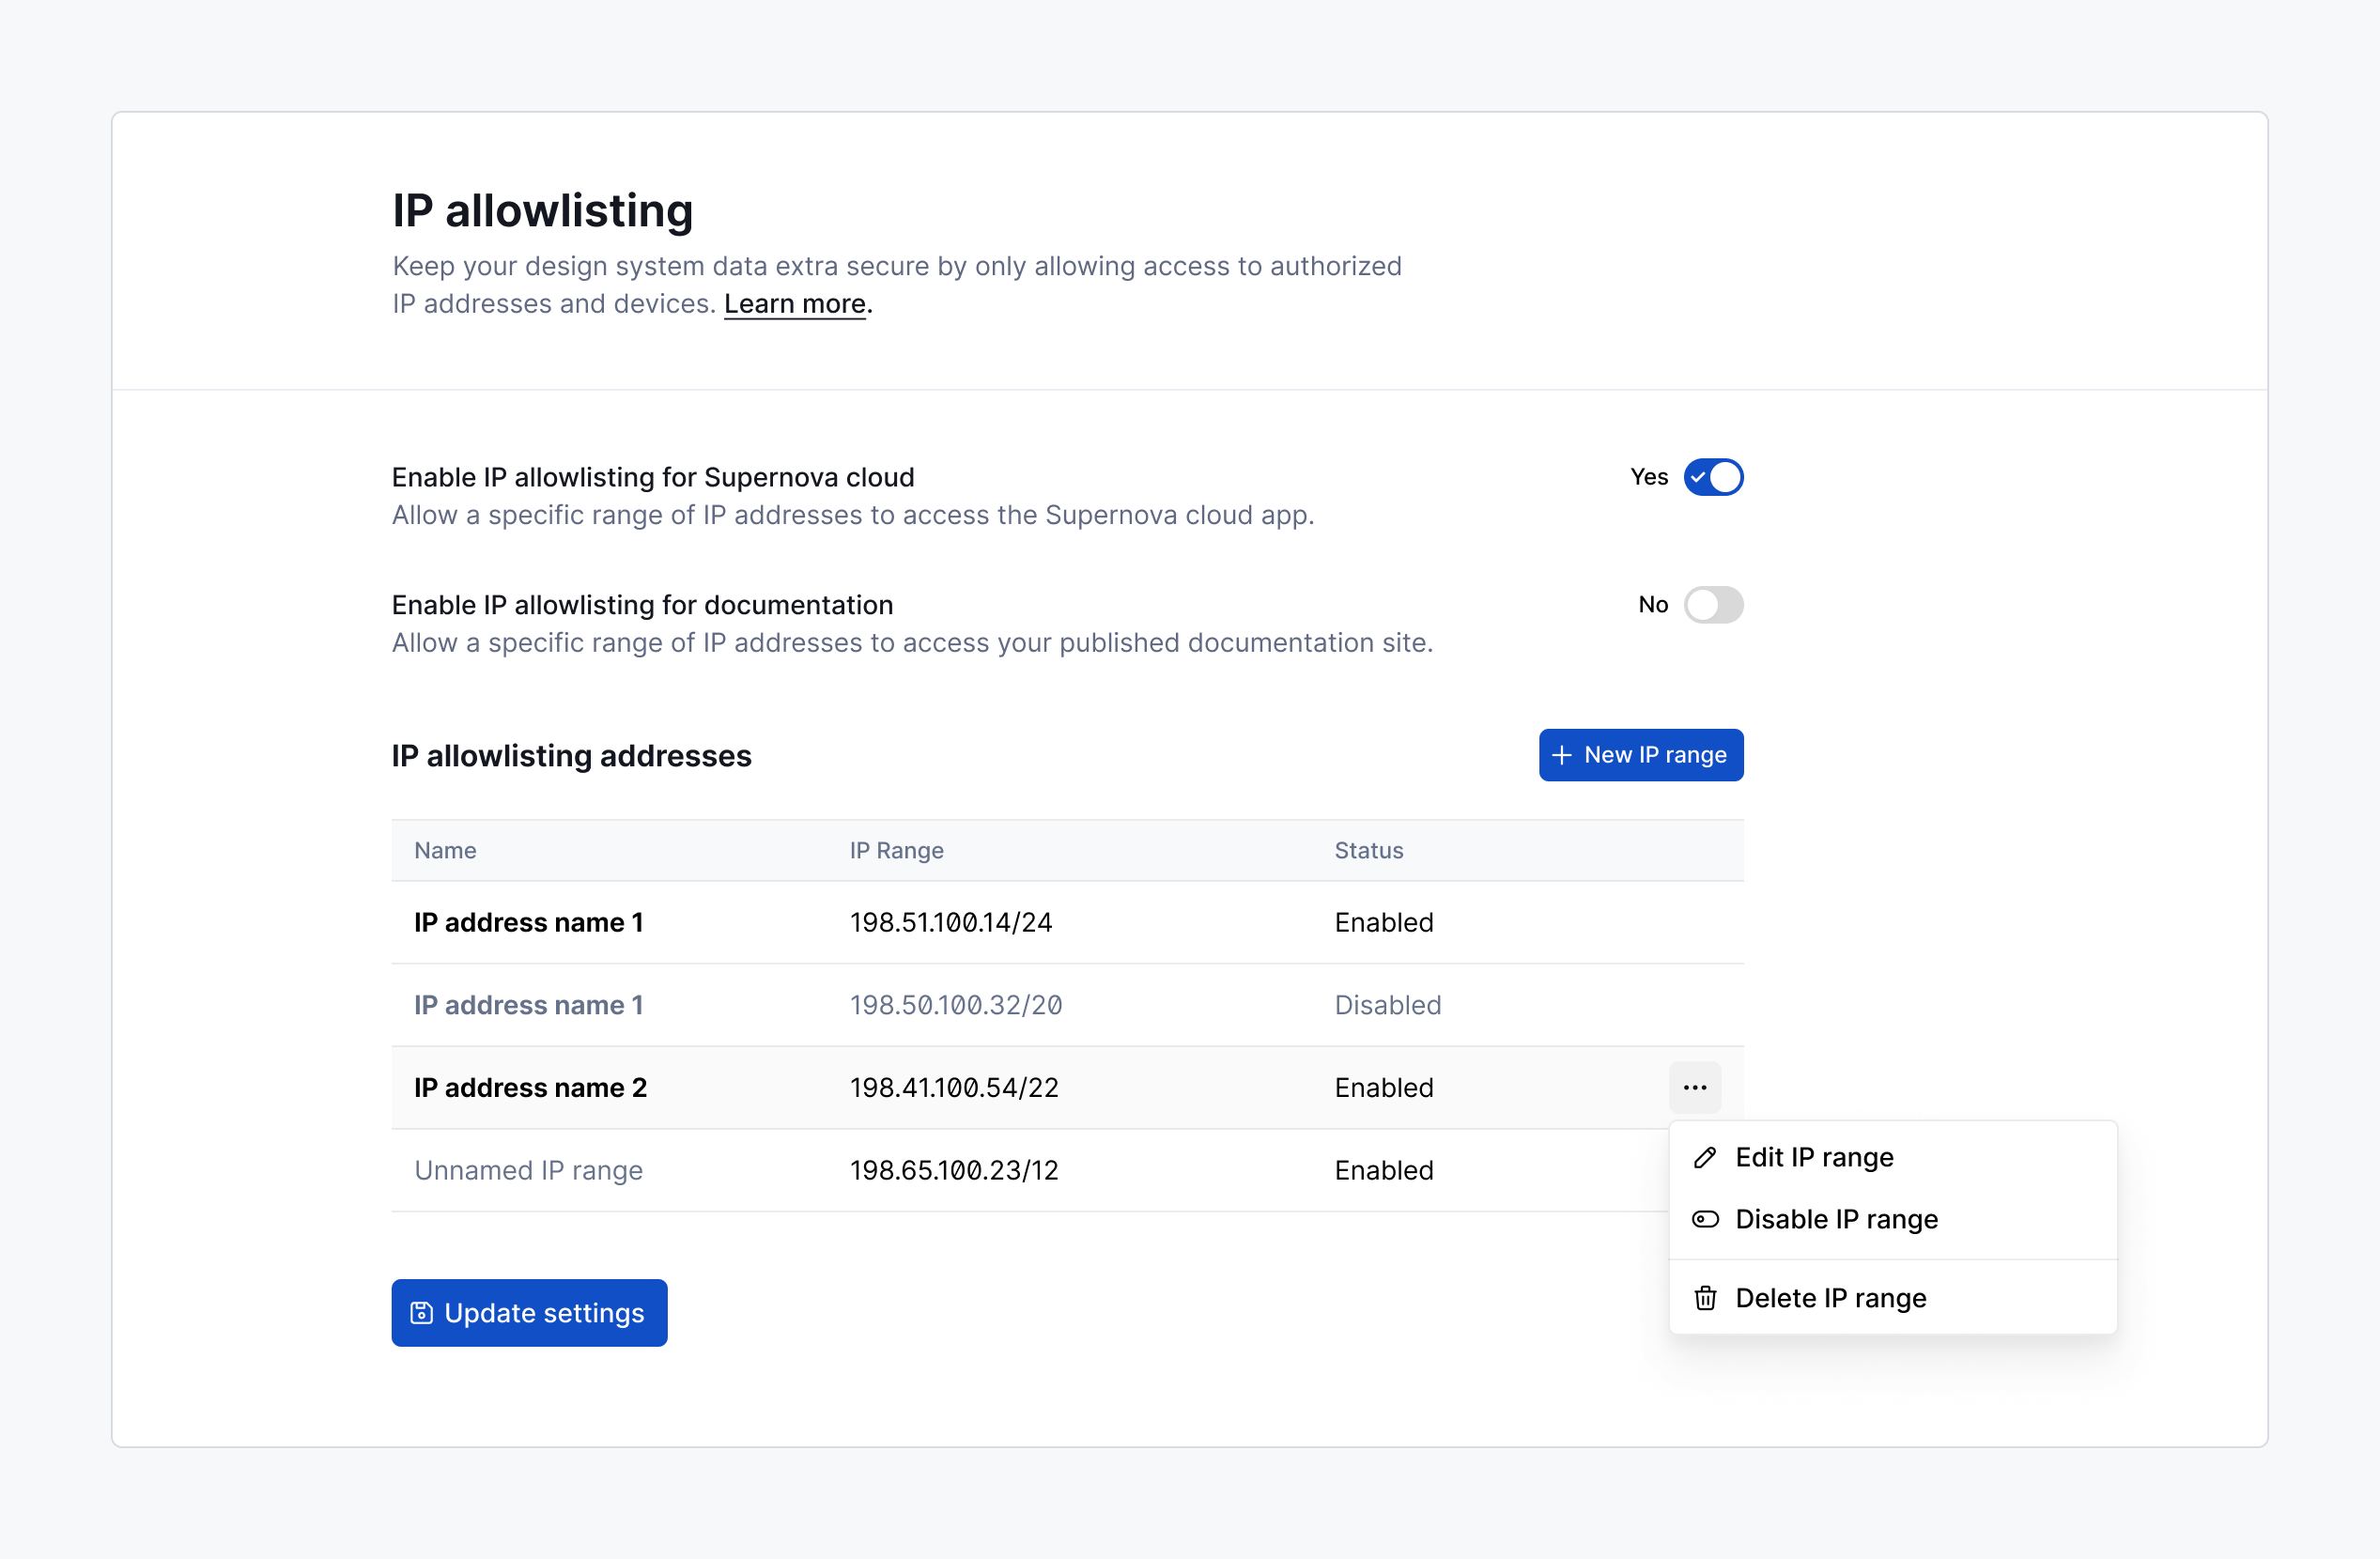Viewport: 2380px width, 1559px height.
Task: Click the eye icon beside Disable IP range
Action: click(x=1705, y=1218)
